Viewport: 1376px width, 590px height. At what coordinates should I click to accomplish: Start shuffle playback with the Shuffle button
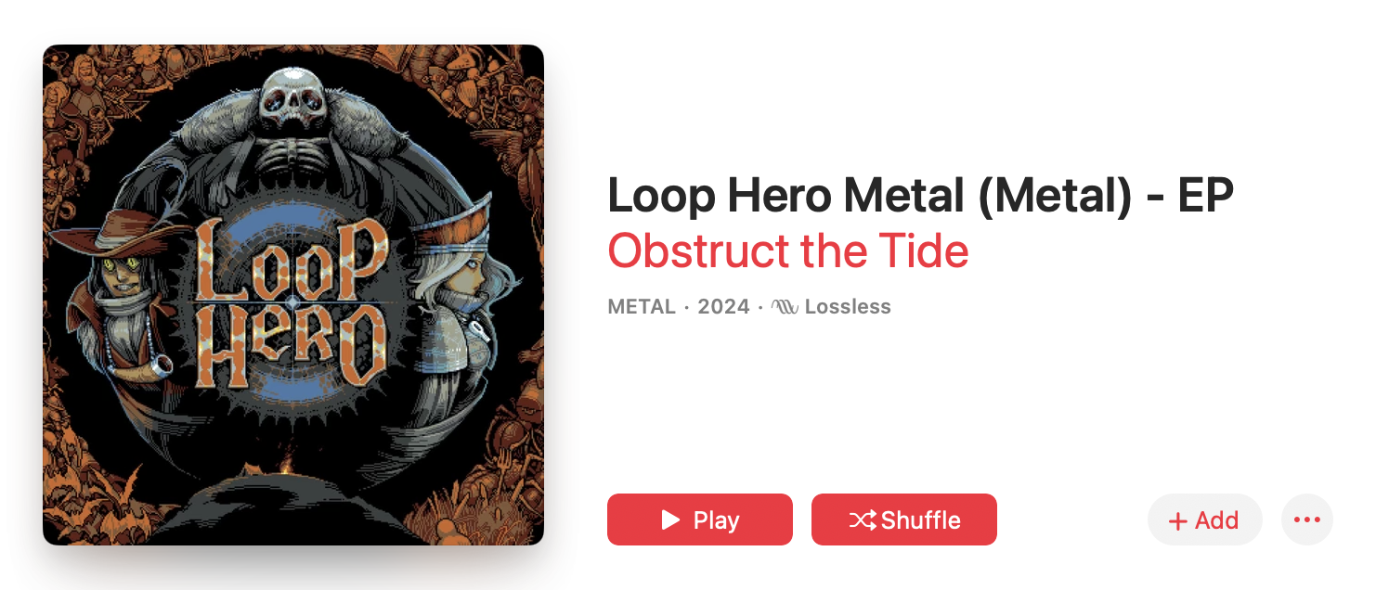[903, 519]
